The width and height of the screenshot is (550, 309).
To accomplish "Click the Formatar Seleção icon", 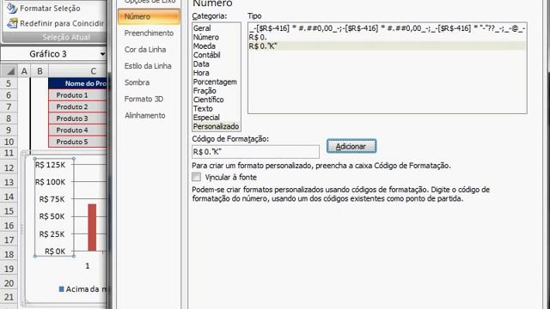I will point(12,8).
